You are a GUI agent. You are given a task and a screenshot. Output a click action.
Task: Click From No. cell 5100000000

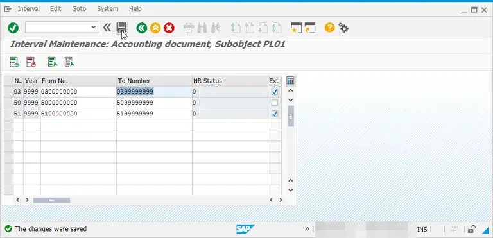[78, 114]
